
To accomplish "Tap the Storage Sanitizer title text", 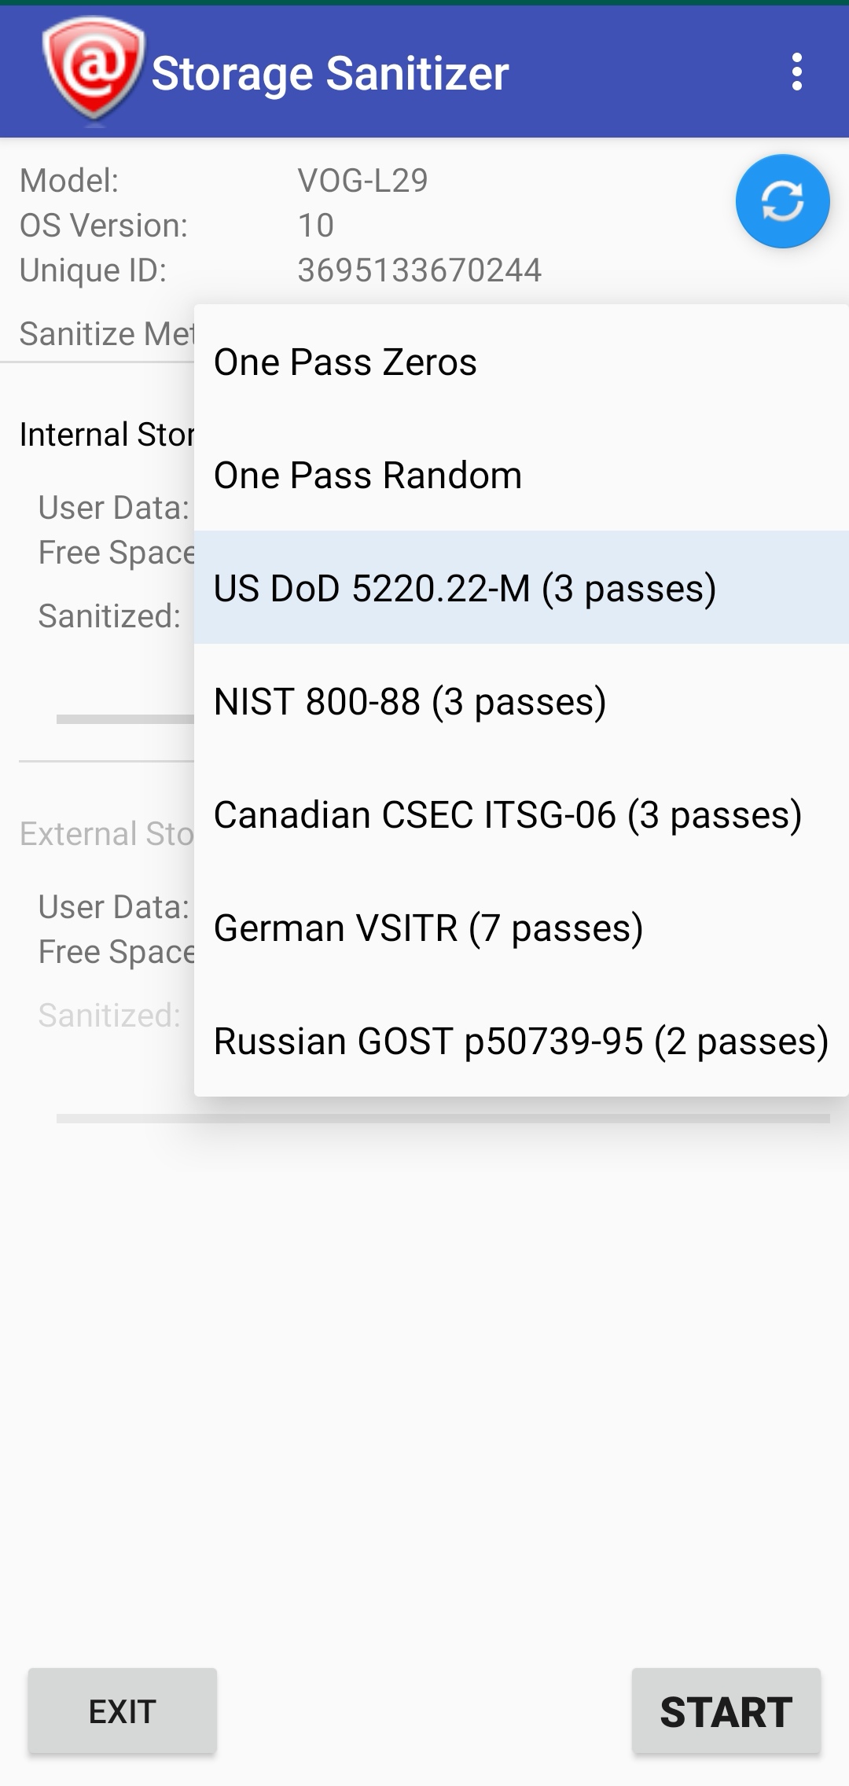I will 330,74.
